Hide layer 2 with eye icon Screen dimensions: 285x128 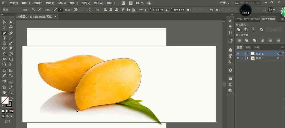[x=238, y=54]
